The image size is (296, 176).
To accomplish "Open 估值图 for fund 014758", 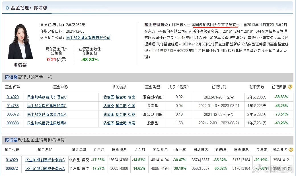I will coord(109,106).
